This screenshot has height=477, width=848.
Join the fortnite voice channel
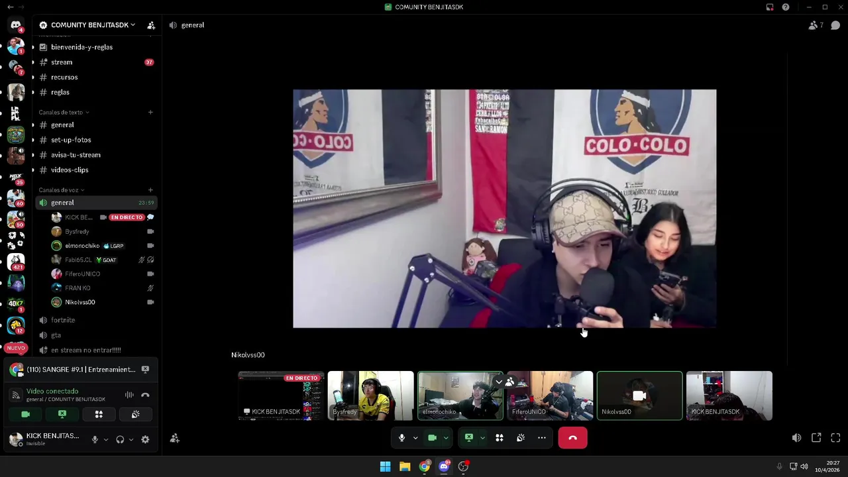(x=96, y=320)
